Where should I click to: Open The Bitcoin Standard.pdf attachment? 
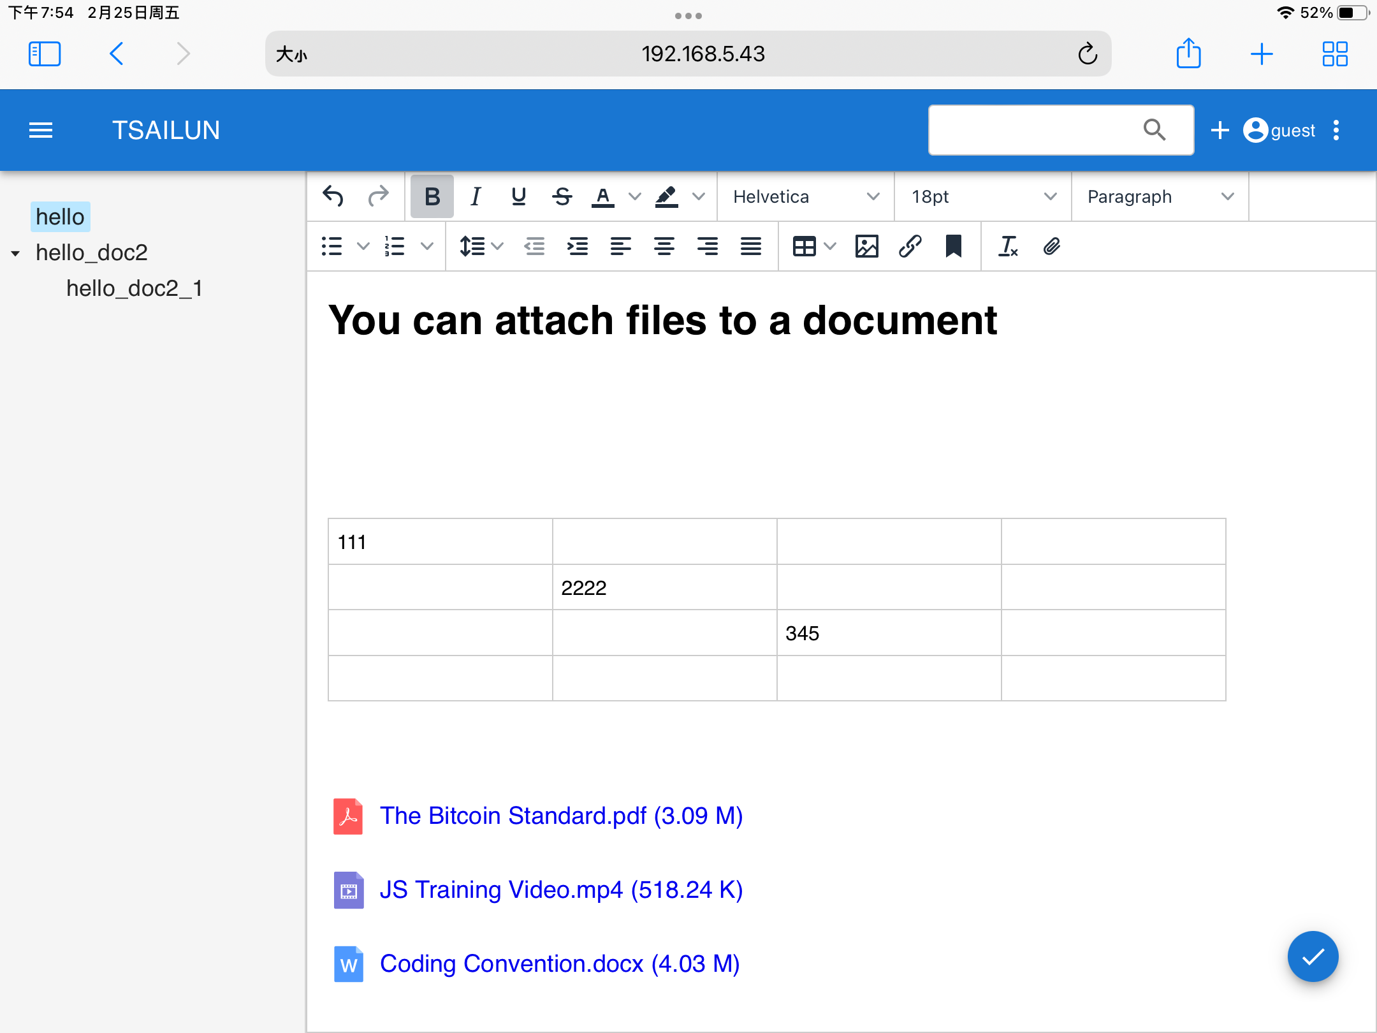coord(561,816)
